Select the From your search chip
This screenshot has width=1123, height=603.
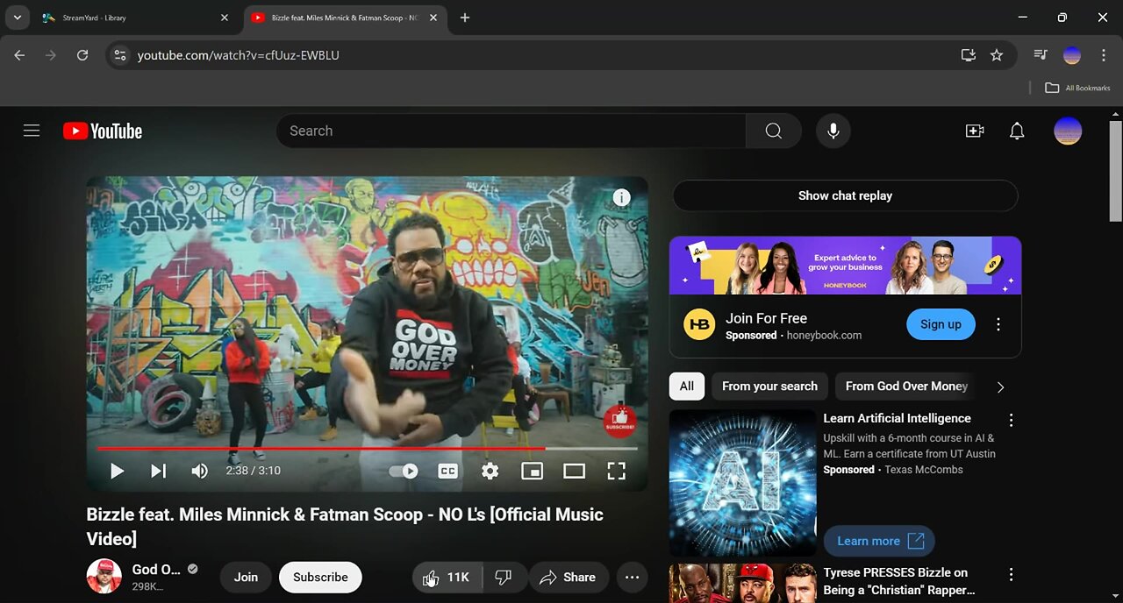(x=769, y=386)
